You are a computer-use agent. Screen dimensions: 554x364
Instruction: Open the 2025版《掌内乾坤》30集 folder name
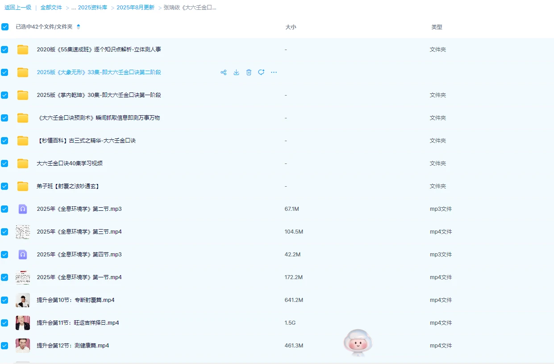(99, 95)
